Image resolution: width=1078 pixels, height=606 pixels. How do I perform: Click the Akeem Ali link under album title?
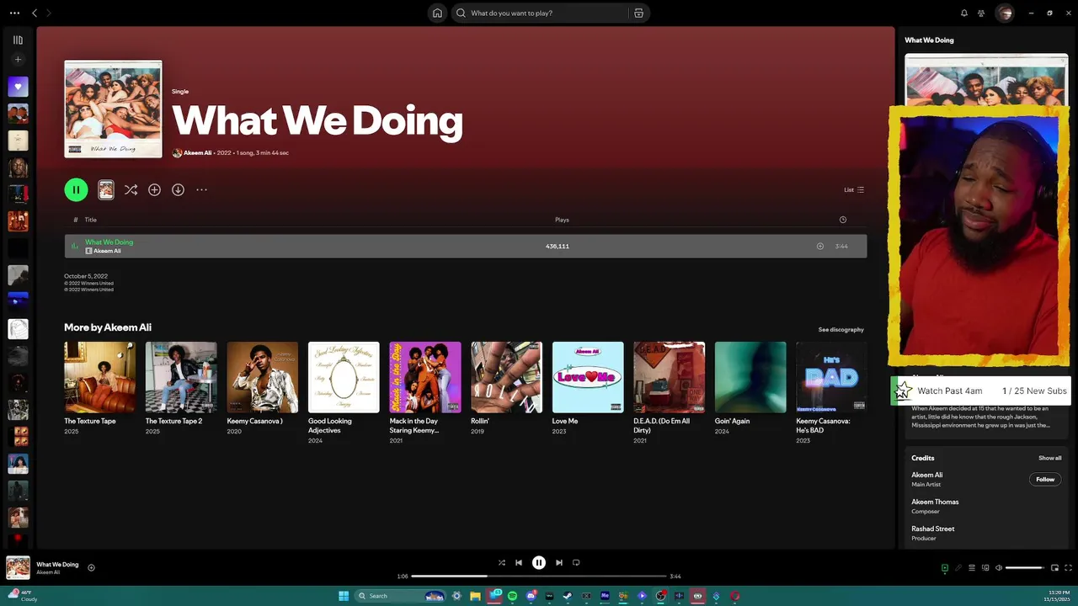198,153
